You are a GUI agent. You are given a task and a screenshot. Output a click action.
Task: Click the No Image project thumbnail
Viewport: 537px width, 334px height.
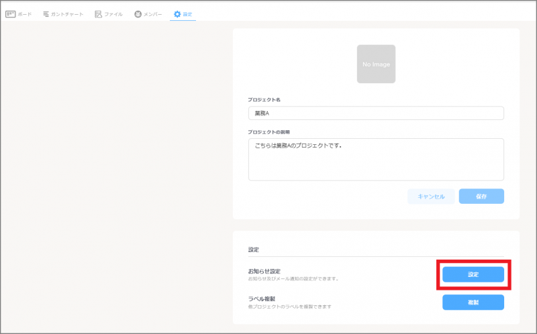376,64
